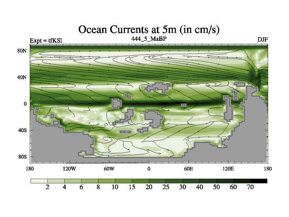Click the '444_5_MaBP' subtitle text
The height and width of the screenshot is (217, 289).
(x=148, y=38)
